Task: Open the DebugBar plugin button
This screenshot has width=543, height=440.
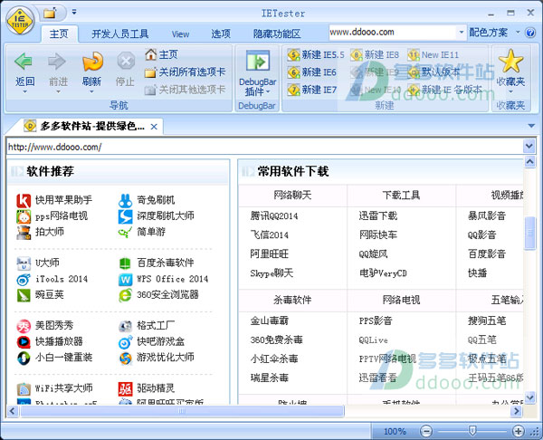Action: point(258,73)
